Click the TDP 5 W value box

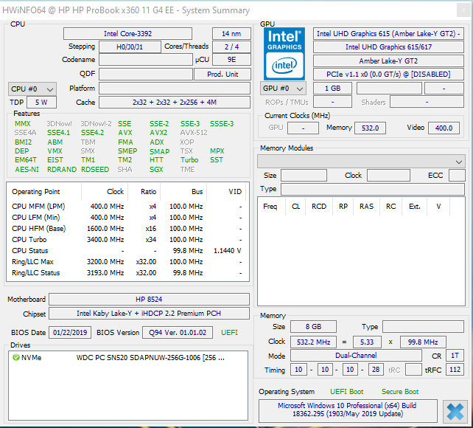point(41,103)
